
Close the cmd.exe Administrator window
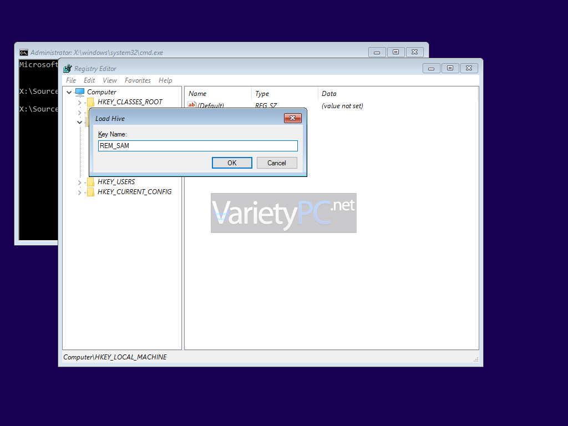415,53
